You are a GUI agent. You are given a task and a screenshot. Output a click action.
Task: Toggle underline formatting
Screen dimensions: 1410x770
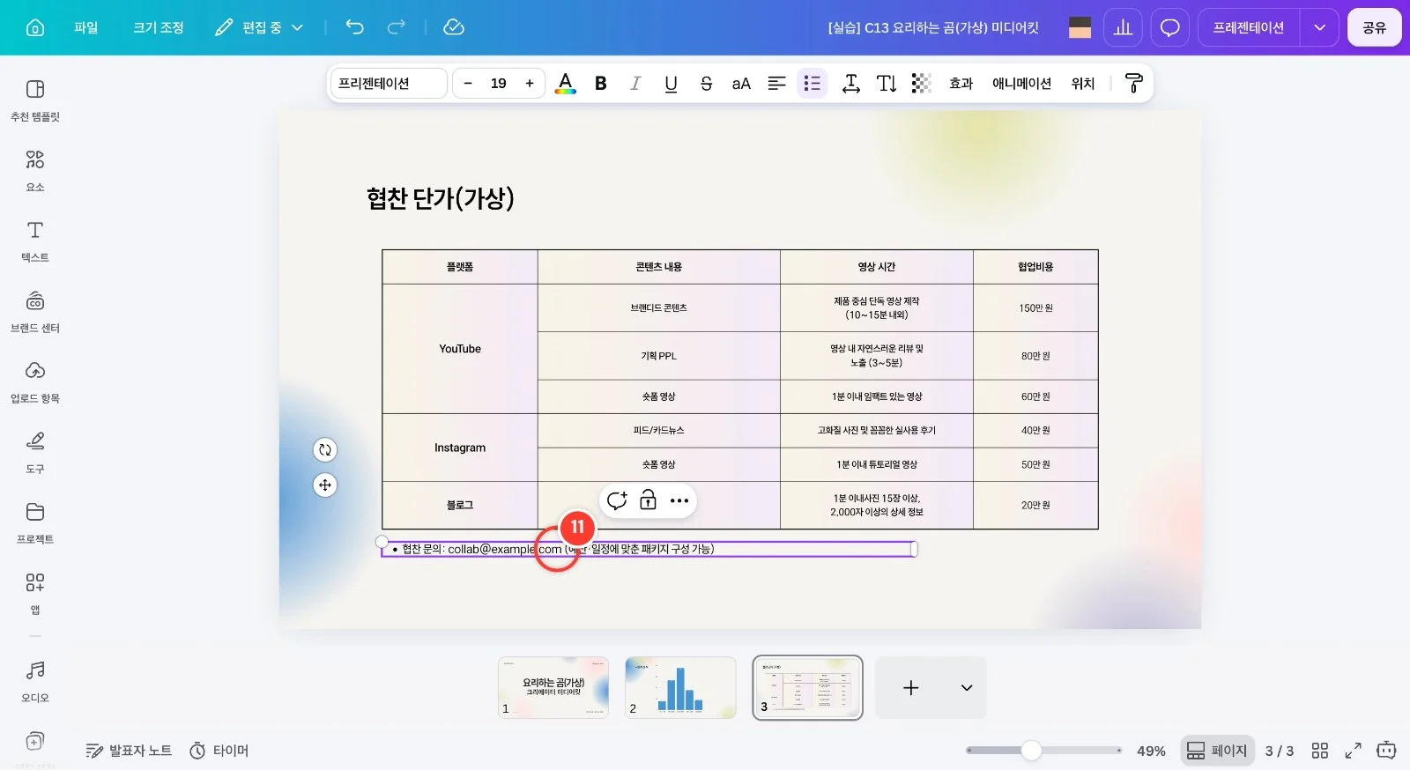[x=671, y=83]
